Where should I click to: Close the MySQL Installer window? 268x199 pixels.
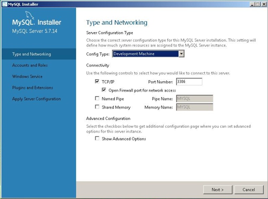[264, 4]
